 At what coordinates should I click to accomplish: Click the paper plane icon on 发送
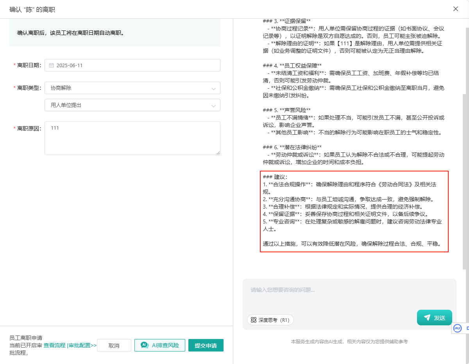427,318
